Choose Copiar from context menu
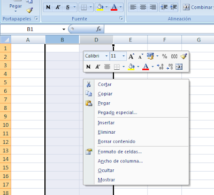214x195 pixels. point(136,94)
